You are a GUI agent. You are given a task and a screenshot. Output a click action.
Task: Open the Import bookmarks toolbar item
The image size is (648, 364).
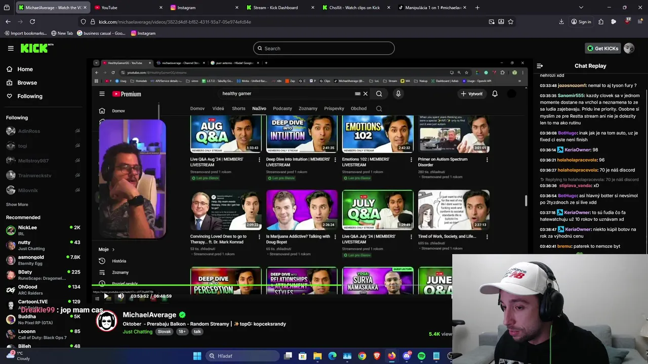coord(25,33)
